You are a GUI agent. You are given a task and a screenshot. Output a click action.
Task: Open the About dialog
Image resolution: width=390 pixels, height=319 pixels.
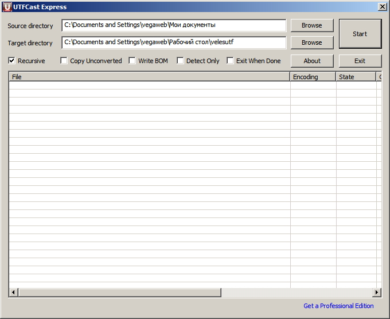click(x=312, y=61)
